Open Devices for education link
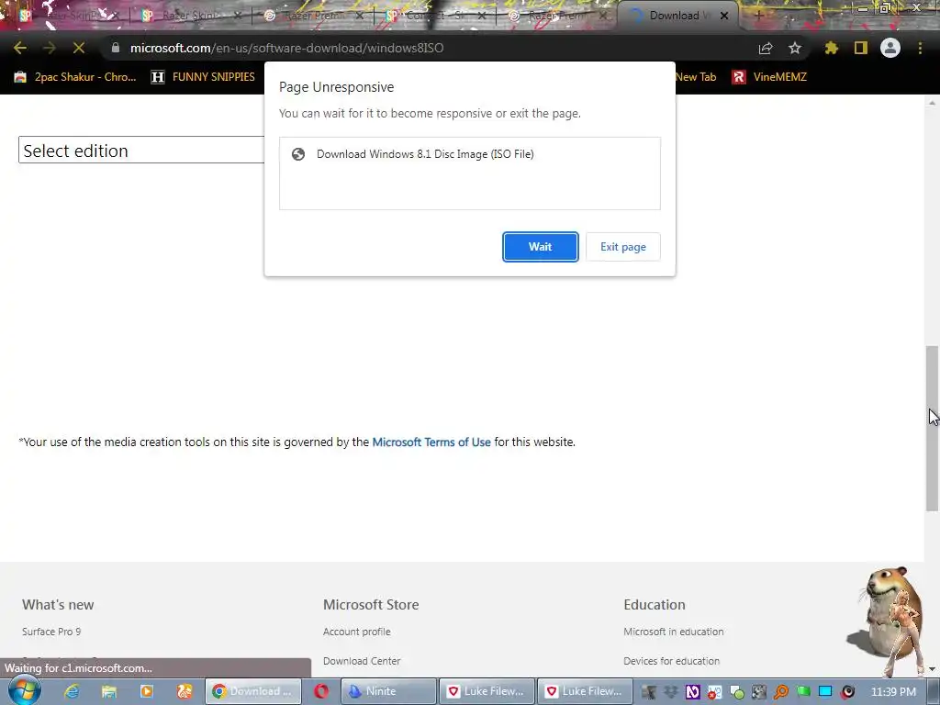This screenshot has width=940, height=705. pyautogui.click(x=671, y=661)
